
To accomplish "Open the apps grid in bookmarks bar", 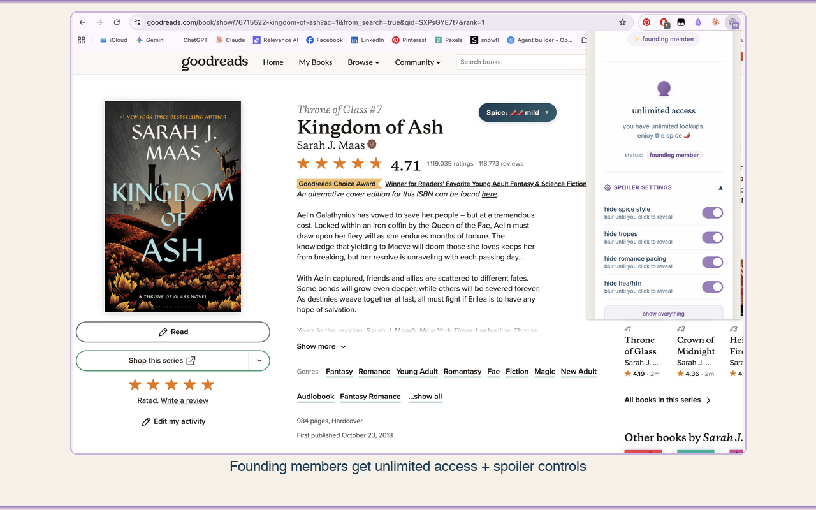I will pos(81,40).
